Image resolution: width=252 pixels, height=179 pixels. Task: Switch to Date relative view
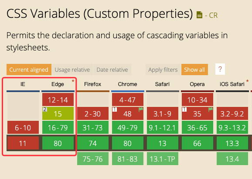pyautogui.click(x=112, y=70)
